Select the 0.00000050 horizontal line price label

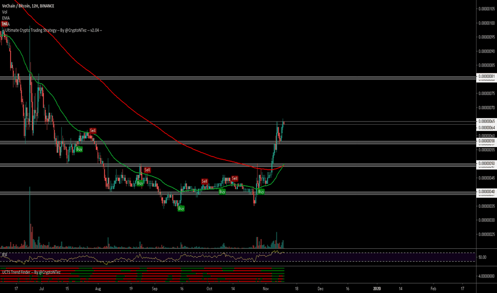click(486, 164)
